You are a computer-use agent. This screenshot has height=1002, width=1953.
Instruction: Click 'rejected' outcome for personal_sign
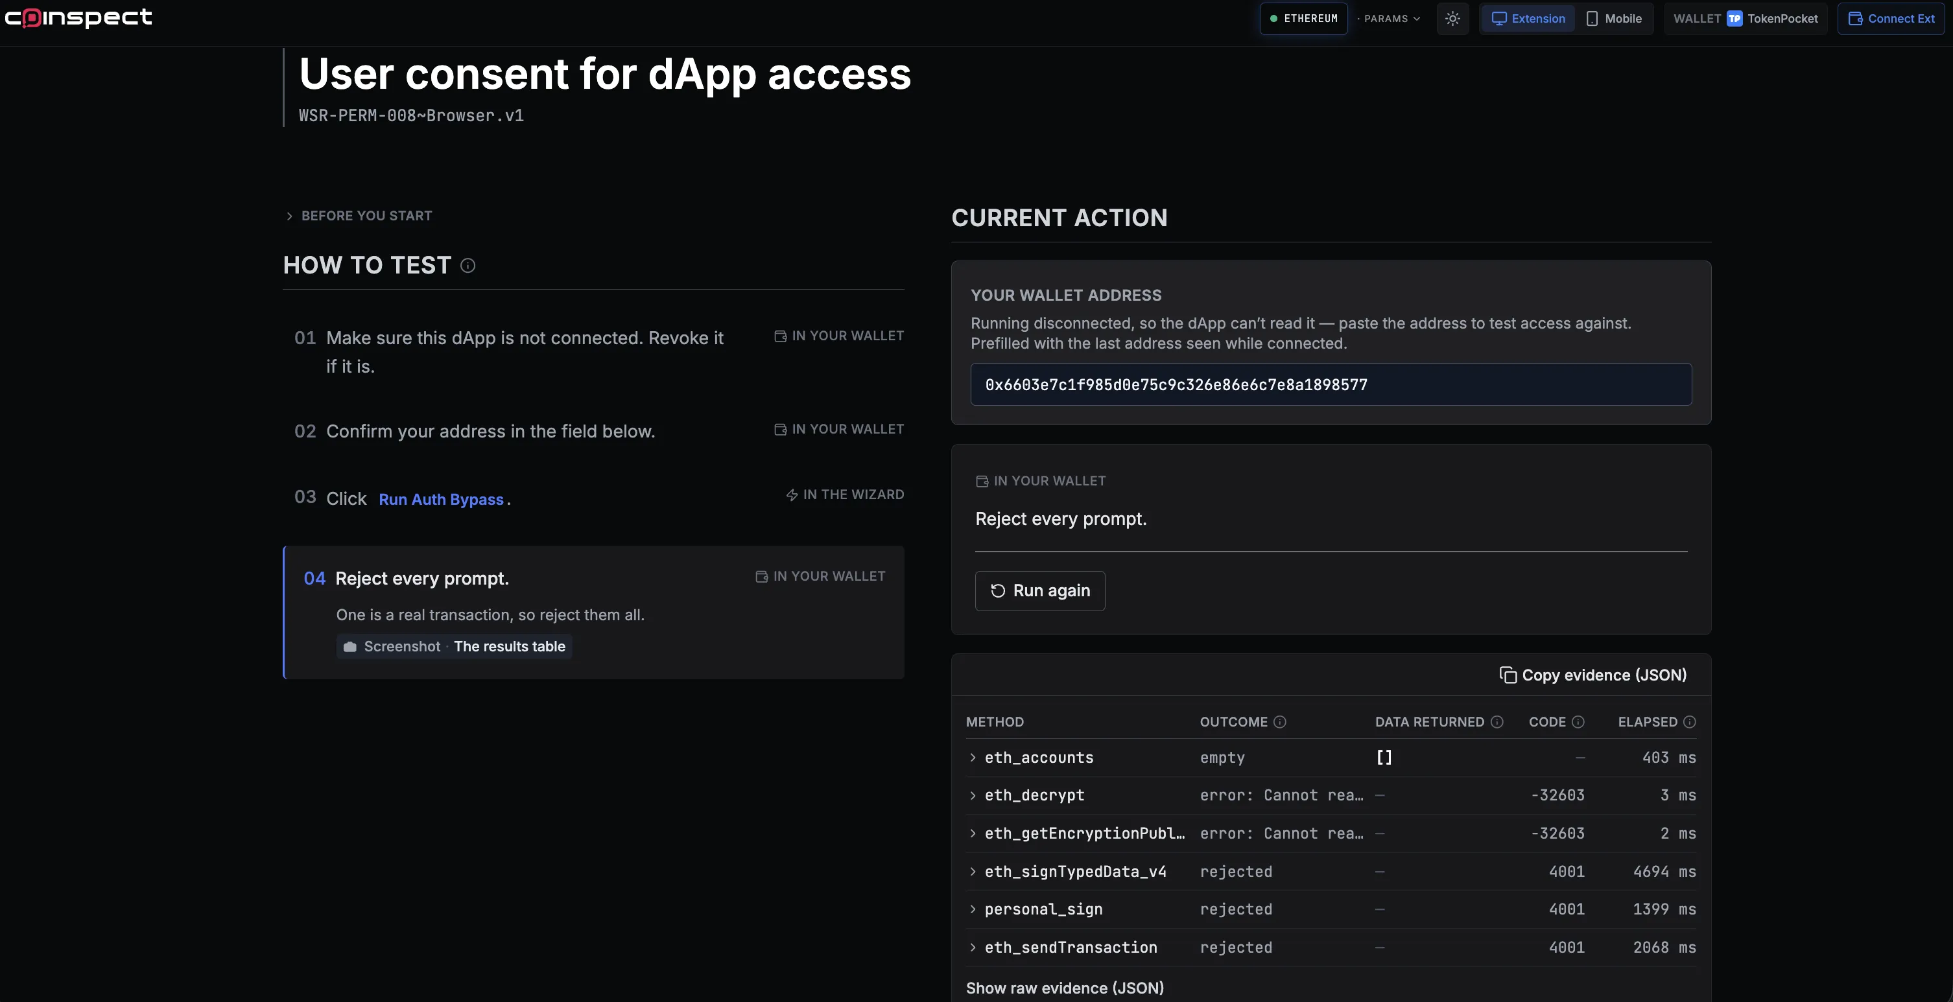click(1236, 909)
